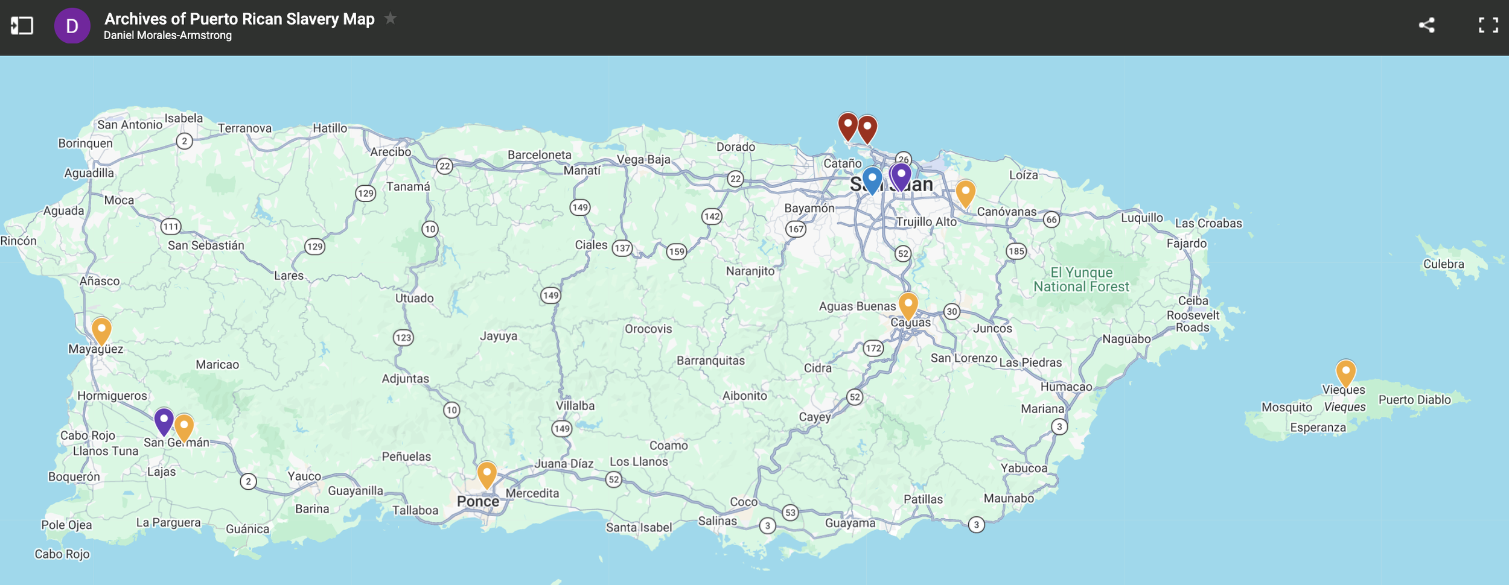1509x585 pixels.
Task: Click the purple pin at San Germán
Action: (x=164, y=421)
